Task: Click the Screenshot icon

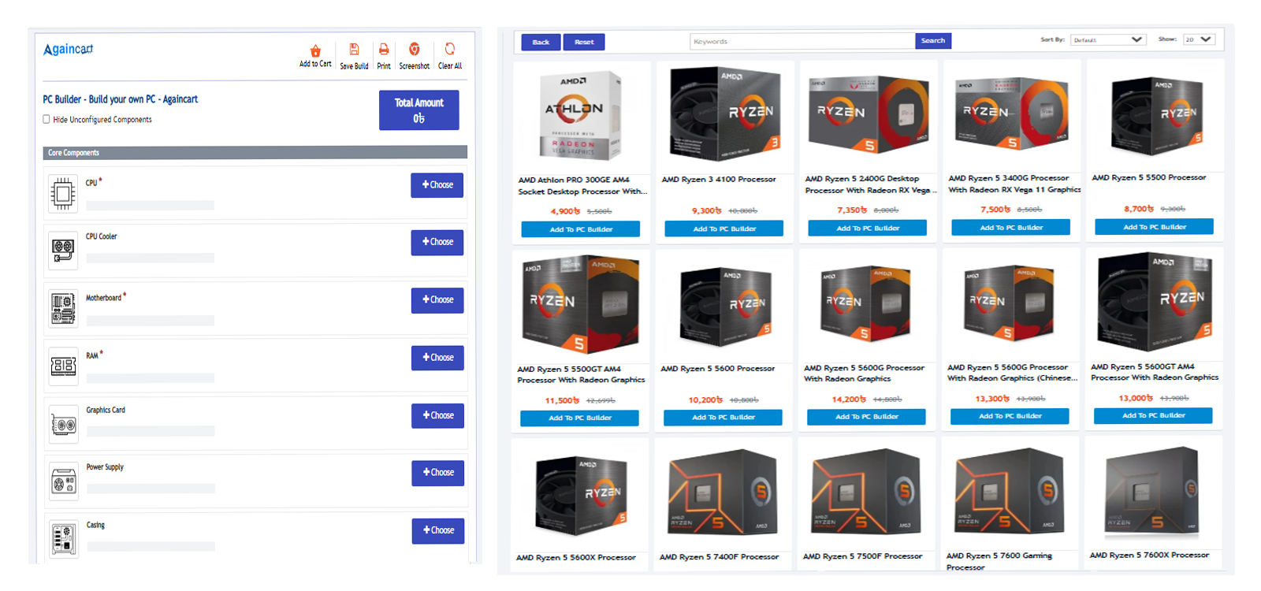Action: [x=415, y=50]
